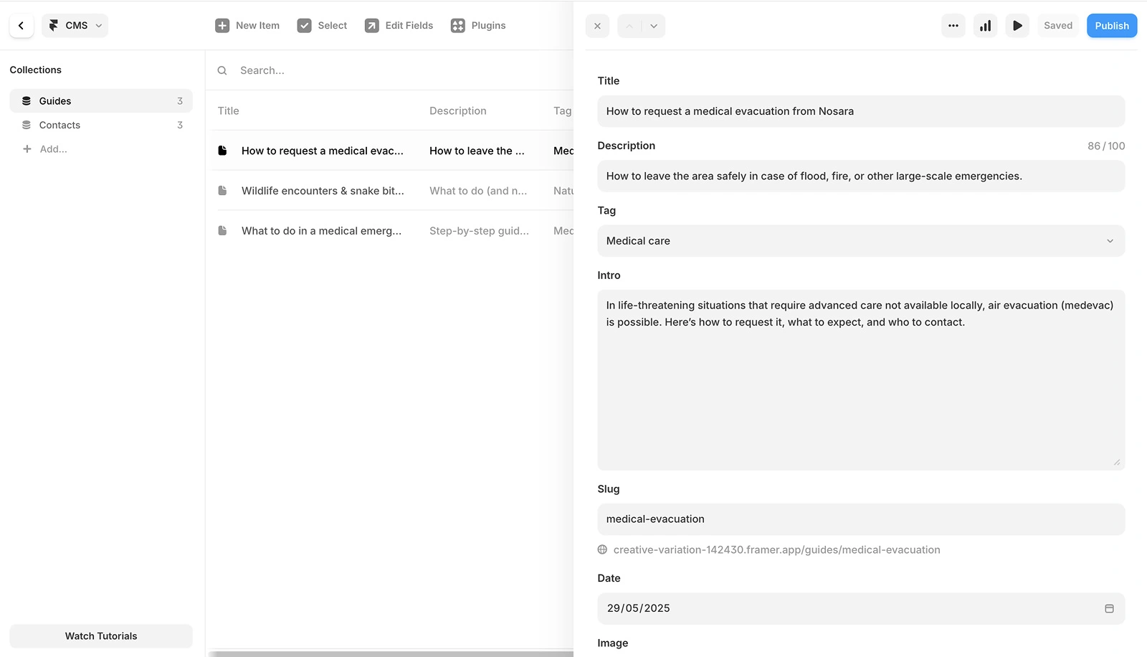Click the Publish button

click(1111, 26)
